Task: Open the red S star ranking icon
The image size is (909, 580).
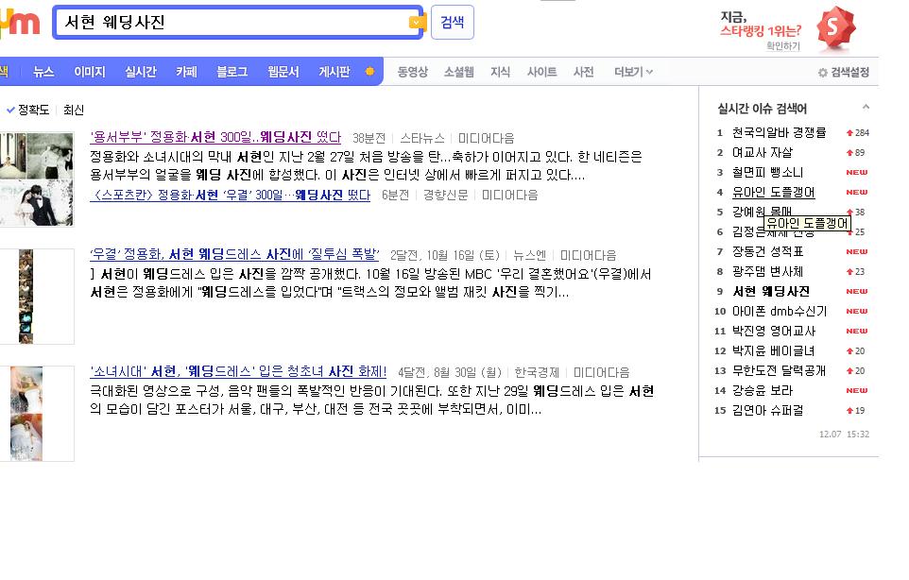Action: click(835, 27)
